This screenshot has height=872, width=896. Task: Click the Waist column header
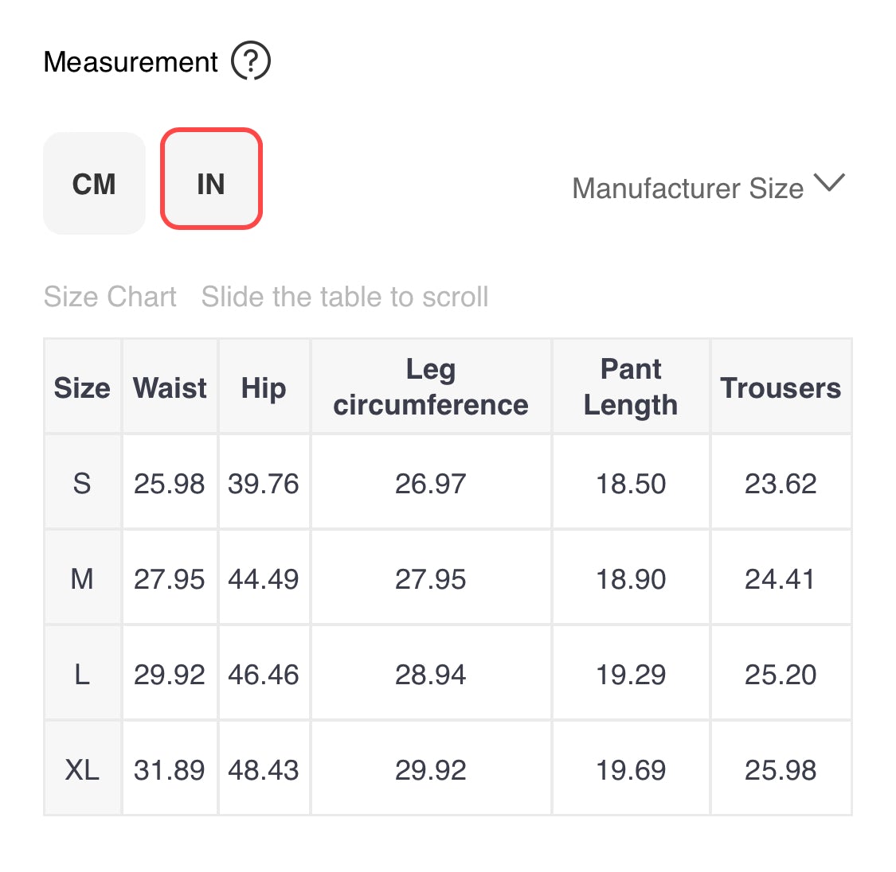pos(170,387)
